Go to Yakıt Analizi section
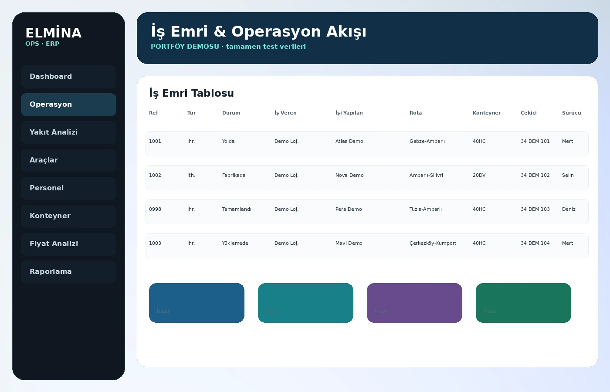 click(x=68, y=132)
